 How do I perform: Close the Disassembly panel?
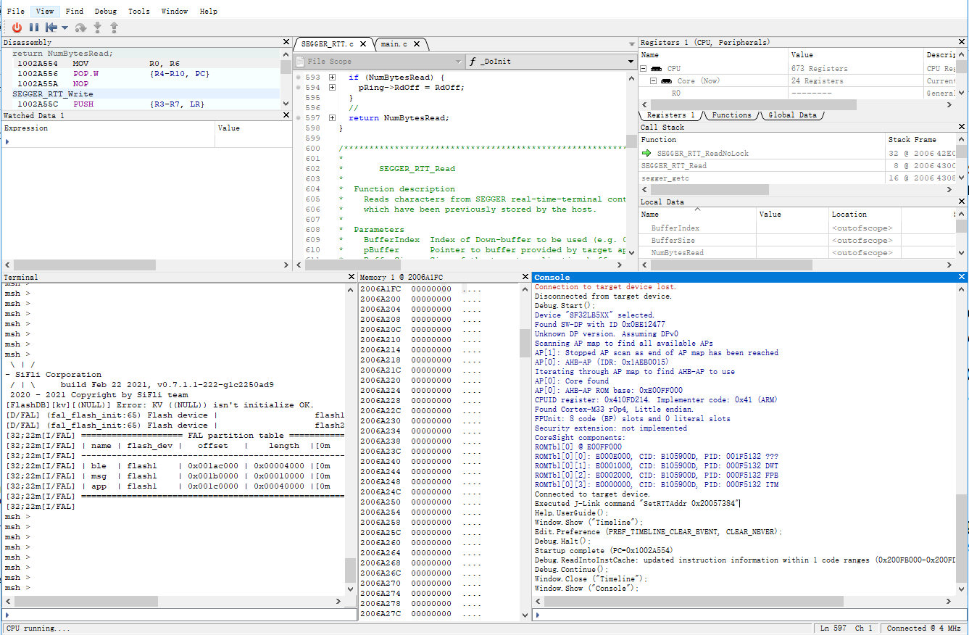point(286,43)
